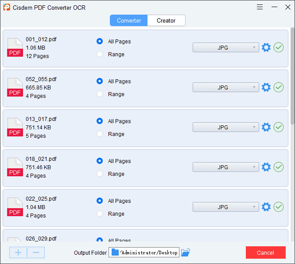Open JPG format dropdown for 052_055.pdf

click(226, 87)
